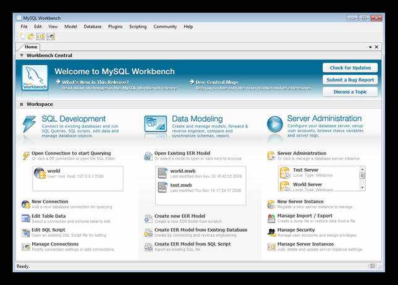The image size is (398, 285).
Task: Click the fourth toolbar icon beside yellow sheets
Action: pos(51,36)
